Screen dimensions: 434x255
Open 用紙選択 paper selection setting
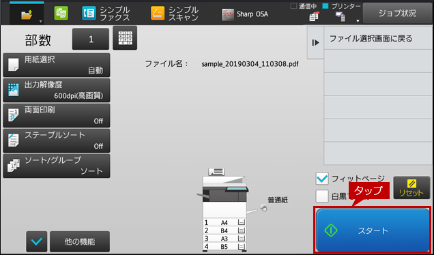[57, 65]
